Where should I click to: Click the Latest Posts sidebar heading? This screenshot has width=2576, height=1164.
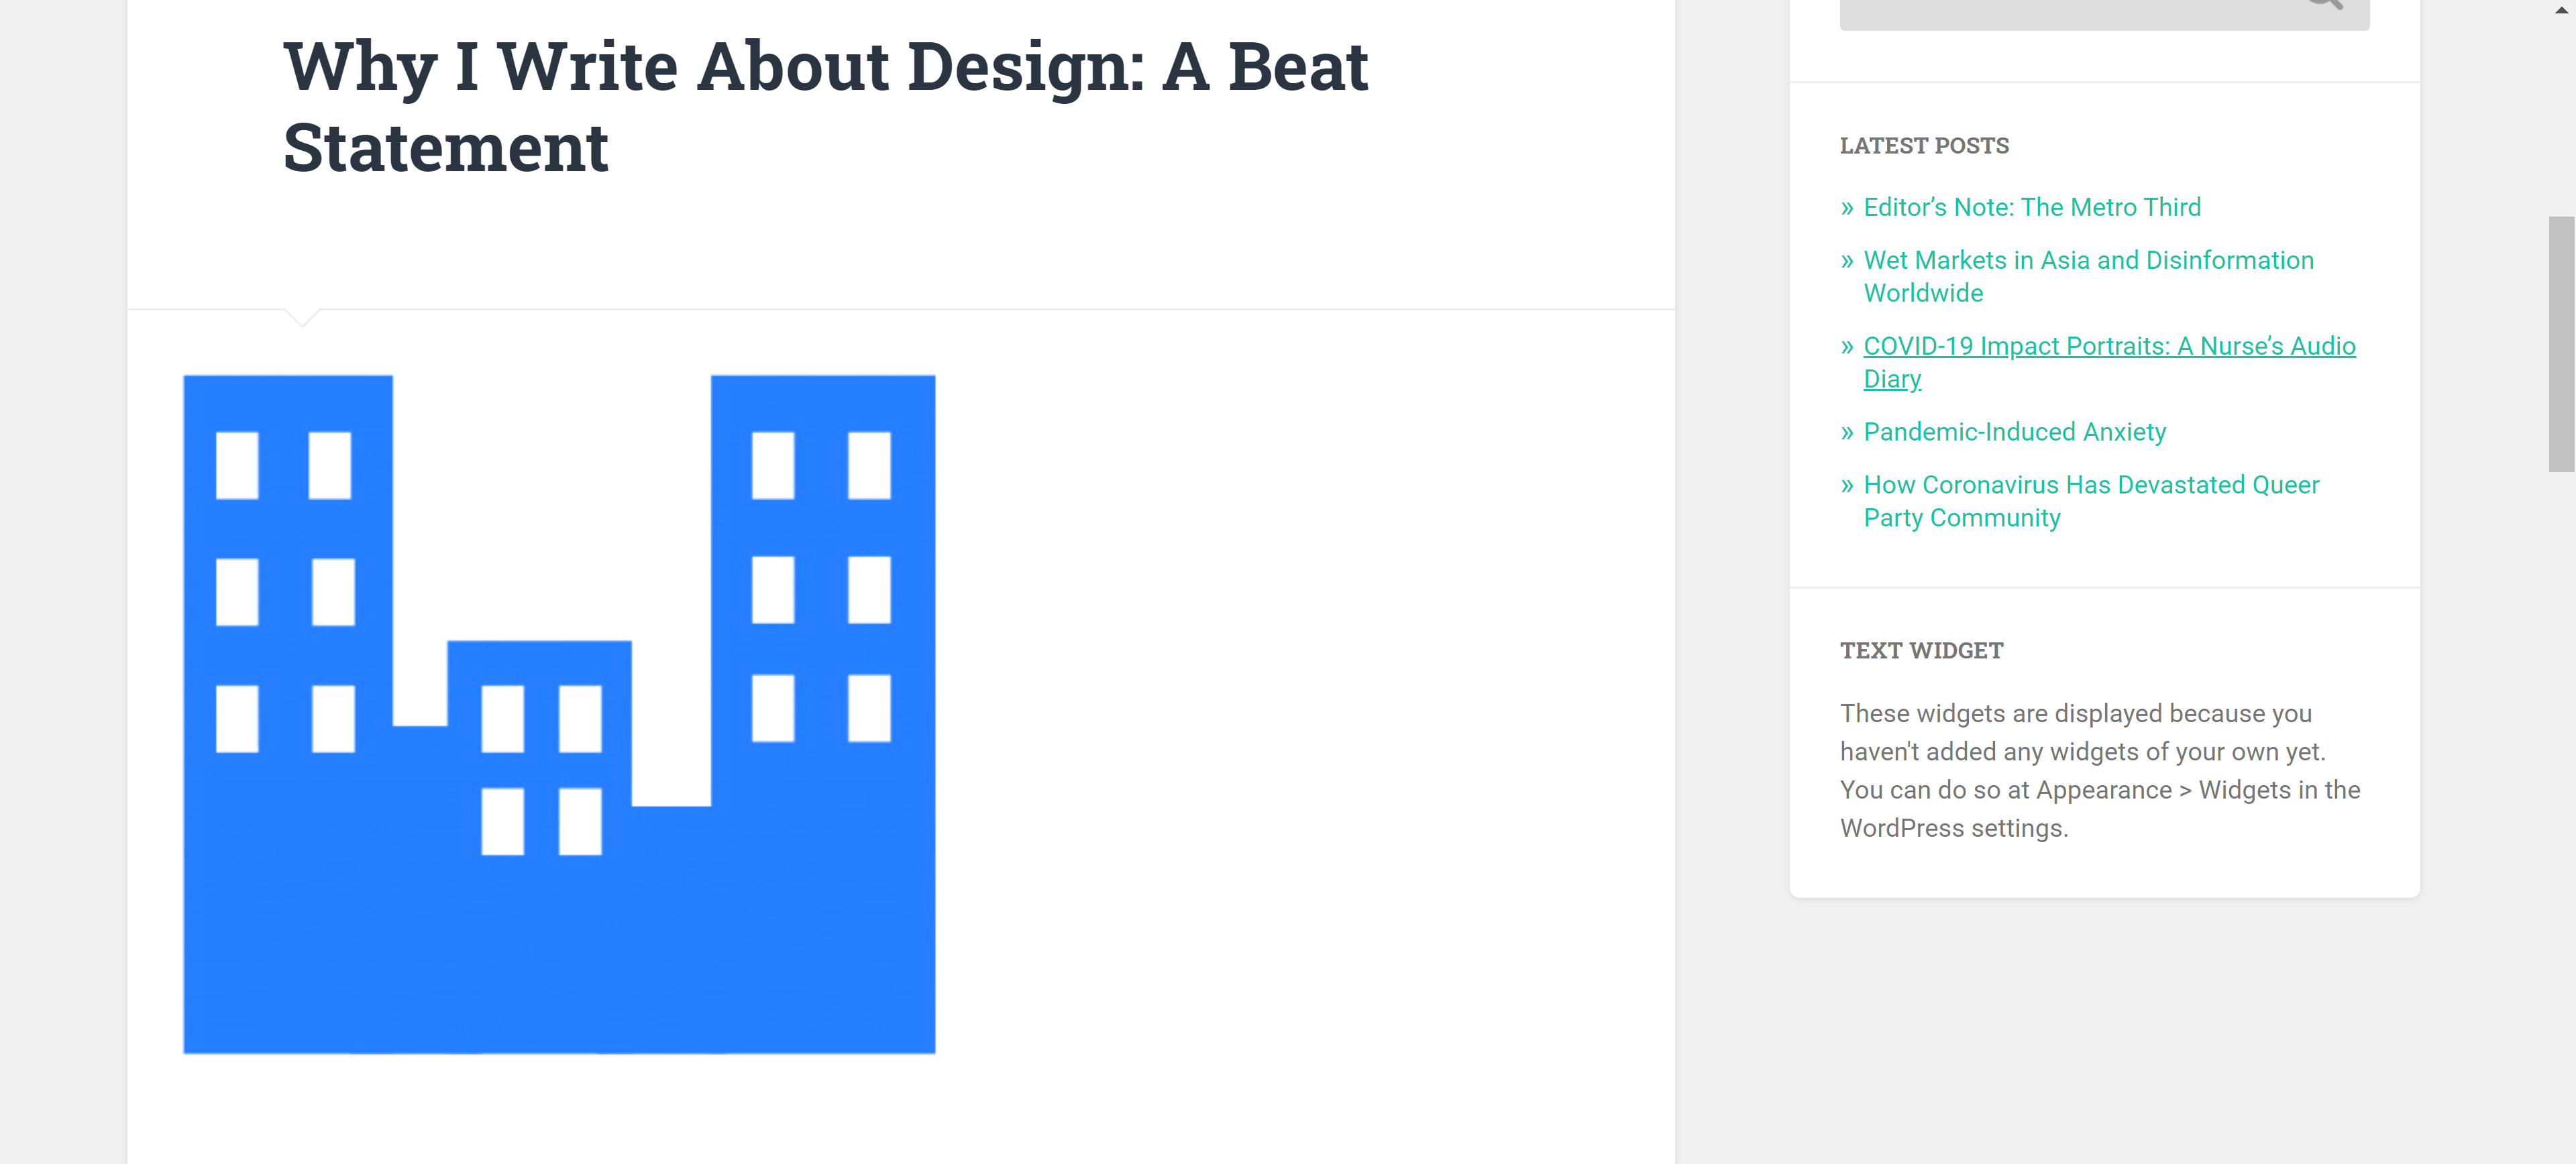(x=1924, y=146)
